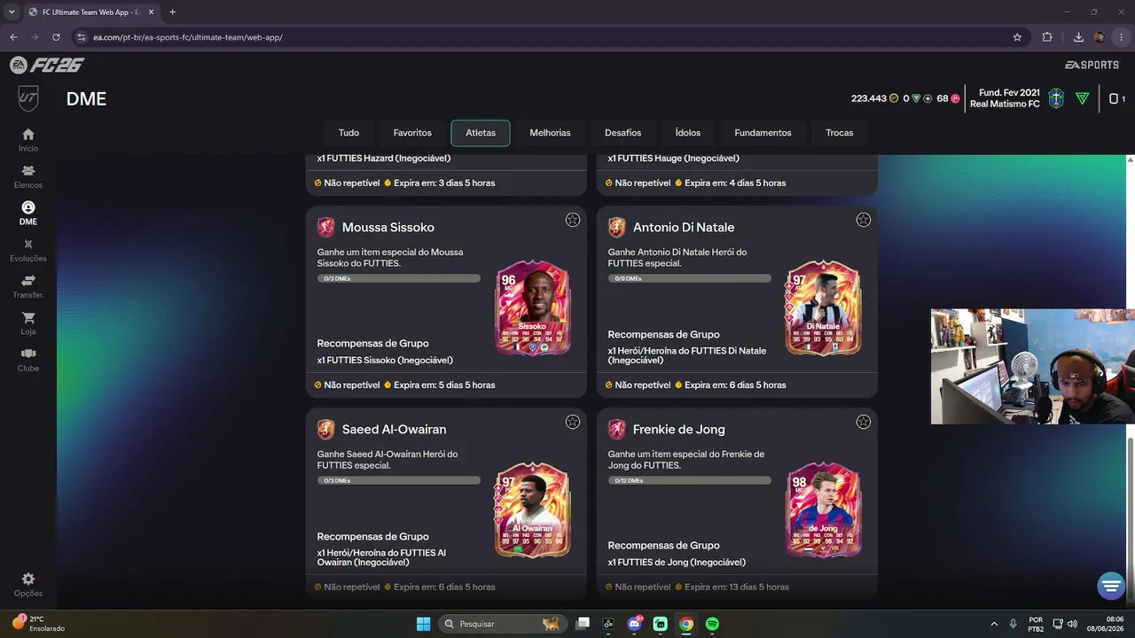Open the Frenkie de Jong challenge title
The width and height of the screenshot is (1135, 638).
pos(679,430)
